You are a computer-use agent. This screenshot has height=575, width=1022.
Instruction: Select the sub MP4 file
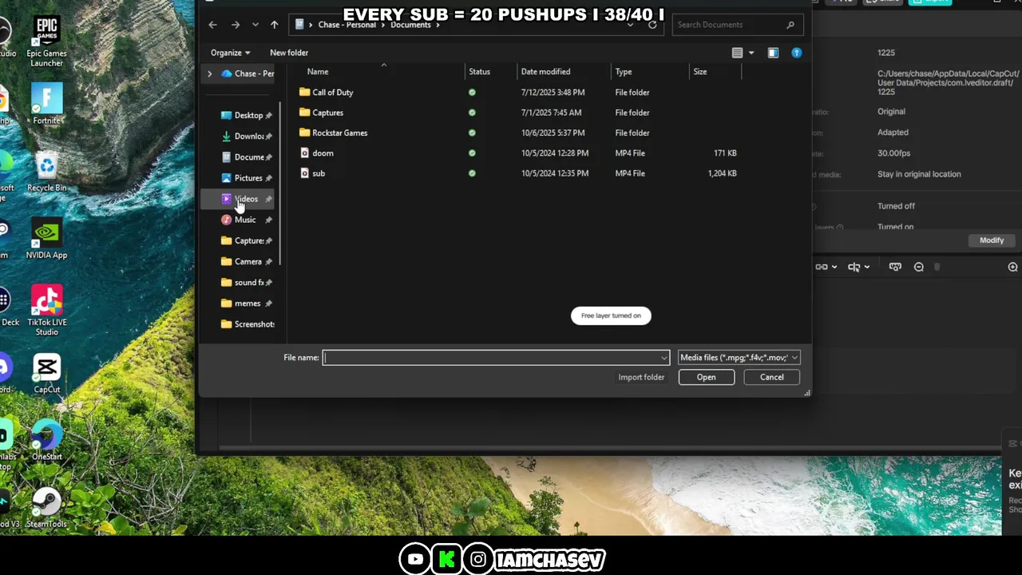tap(319, 173)
